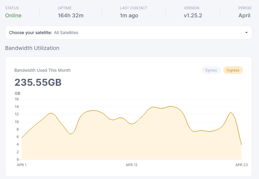Click the Bandwidth Used This Month label
259x179 pixels.
[43, 70]
